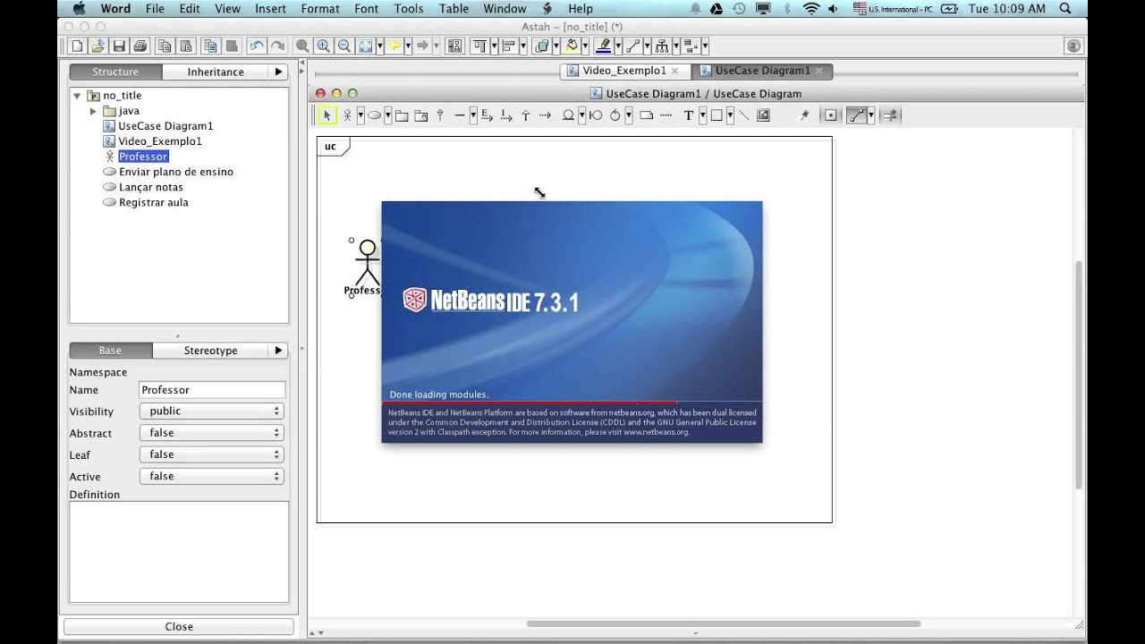Expand the java folder in the tree
The image size is (1145, 644).
93,111
